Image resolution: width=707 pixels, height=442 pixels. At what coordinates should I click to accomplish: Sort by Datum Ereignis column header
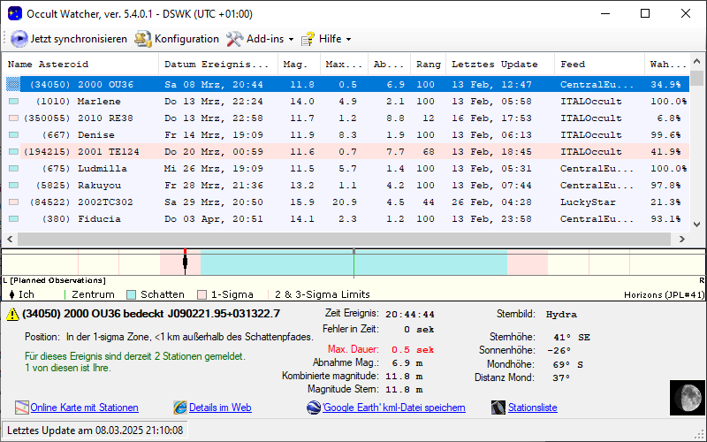(217, 65)
